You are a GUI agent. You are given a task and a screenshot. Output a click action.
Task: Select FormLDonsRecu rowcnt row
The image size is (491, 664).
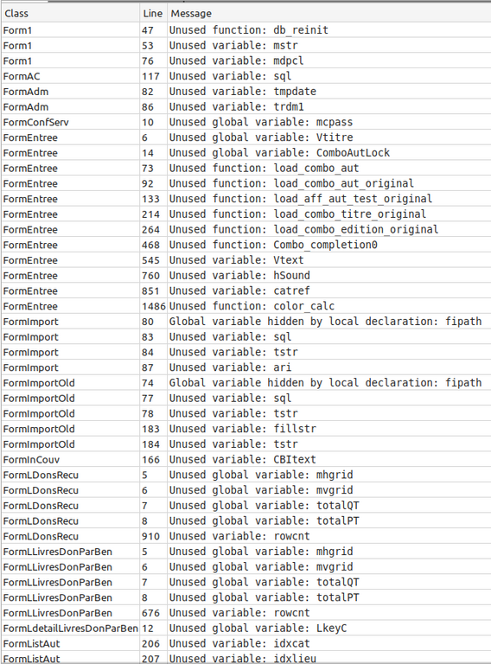[245, 536]
